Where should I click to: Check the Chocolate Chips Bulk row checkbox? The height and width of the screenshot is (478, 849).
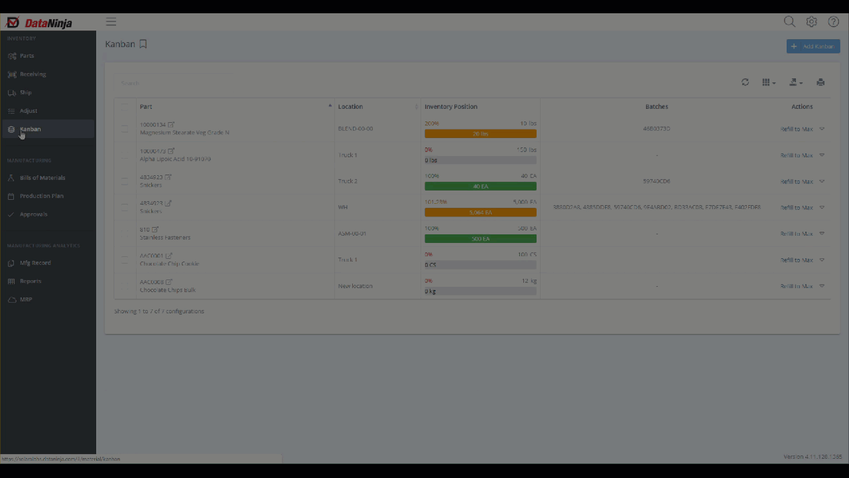(124, 286)
